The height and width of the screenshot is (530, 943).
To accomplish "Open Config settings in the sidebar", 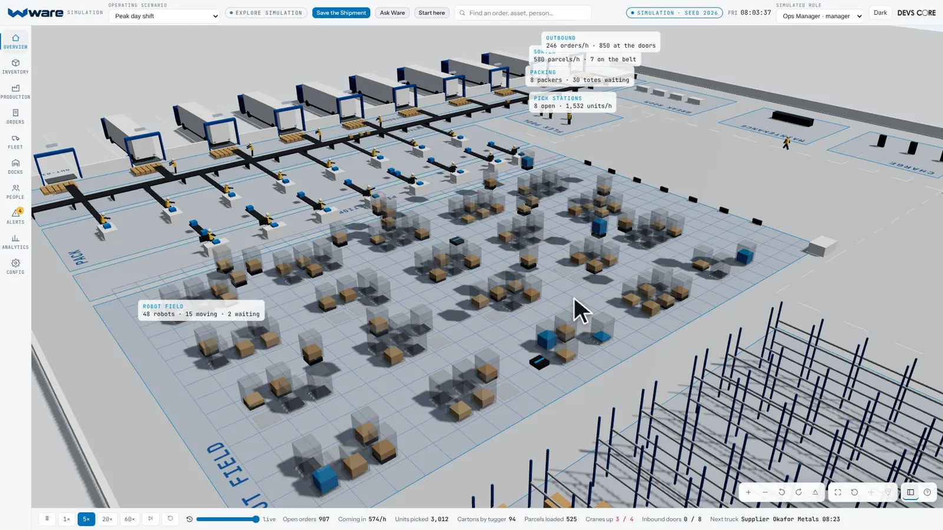I will [x=15, y=267].
